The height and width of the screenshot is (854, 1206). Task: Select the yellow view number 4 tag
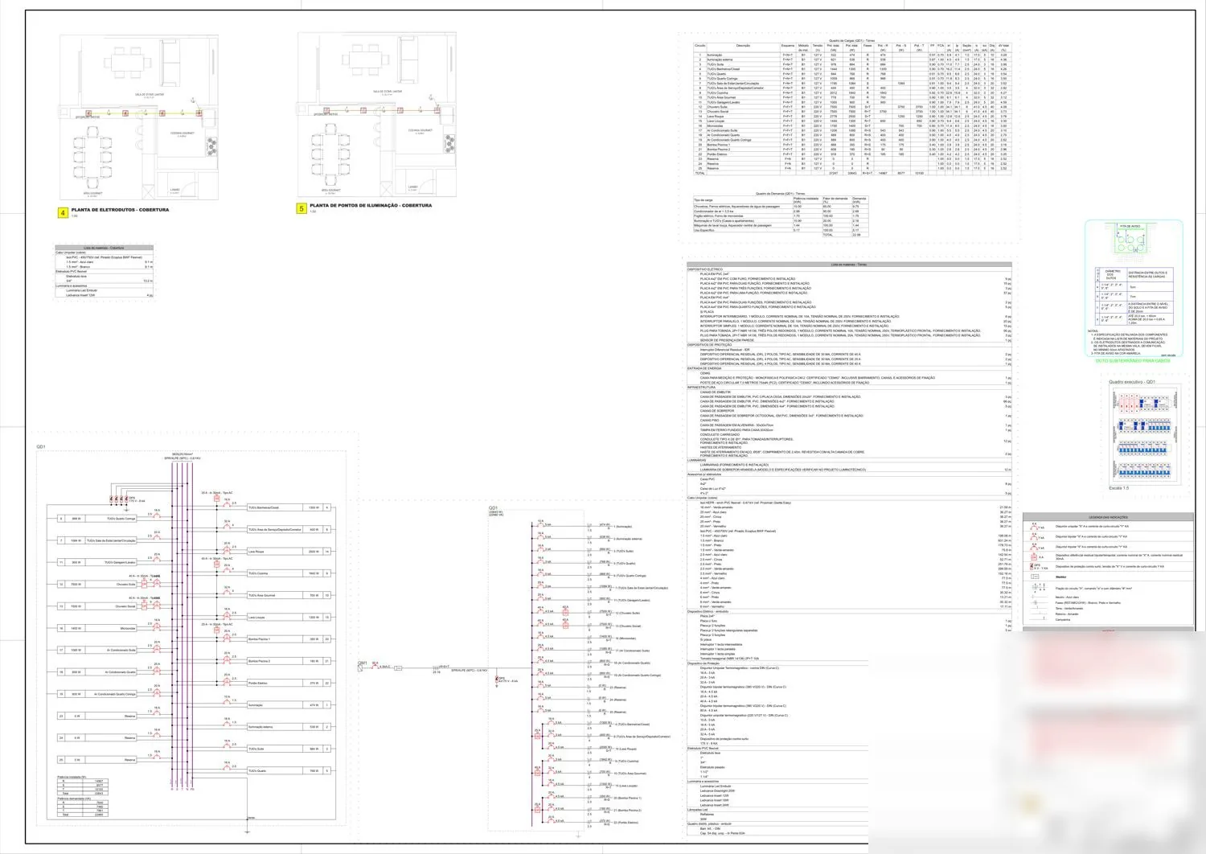(x=63, y=213)
